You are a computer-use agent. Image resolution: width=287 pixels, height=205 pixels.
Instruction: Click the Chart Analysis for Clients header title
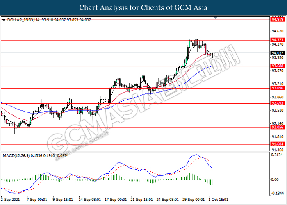143,8
